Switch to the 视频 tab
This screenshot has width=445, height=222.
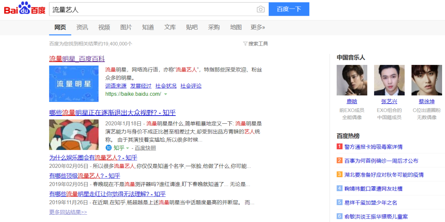(104, 28)
